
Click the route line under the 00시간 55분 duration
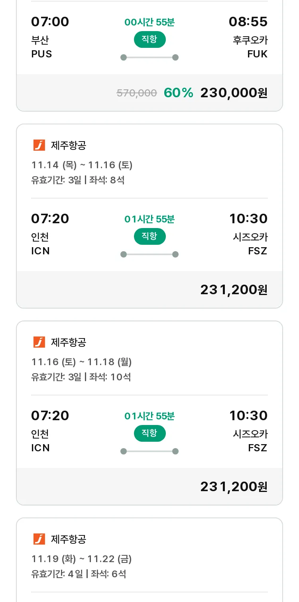click(149, 57)
